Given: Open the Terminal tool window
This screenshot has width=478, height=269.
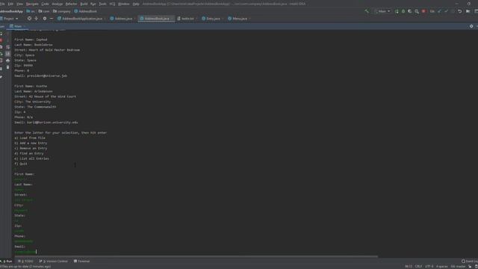Looking at the screenshot, I should coord(81,262).
